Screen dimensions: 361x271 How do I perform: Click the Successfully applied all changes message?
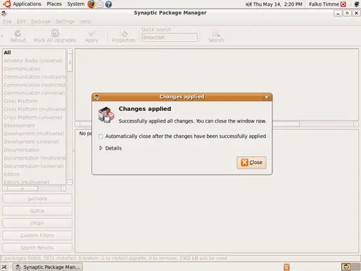pos(192,121)
